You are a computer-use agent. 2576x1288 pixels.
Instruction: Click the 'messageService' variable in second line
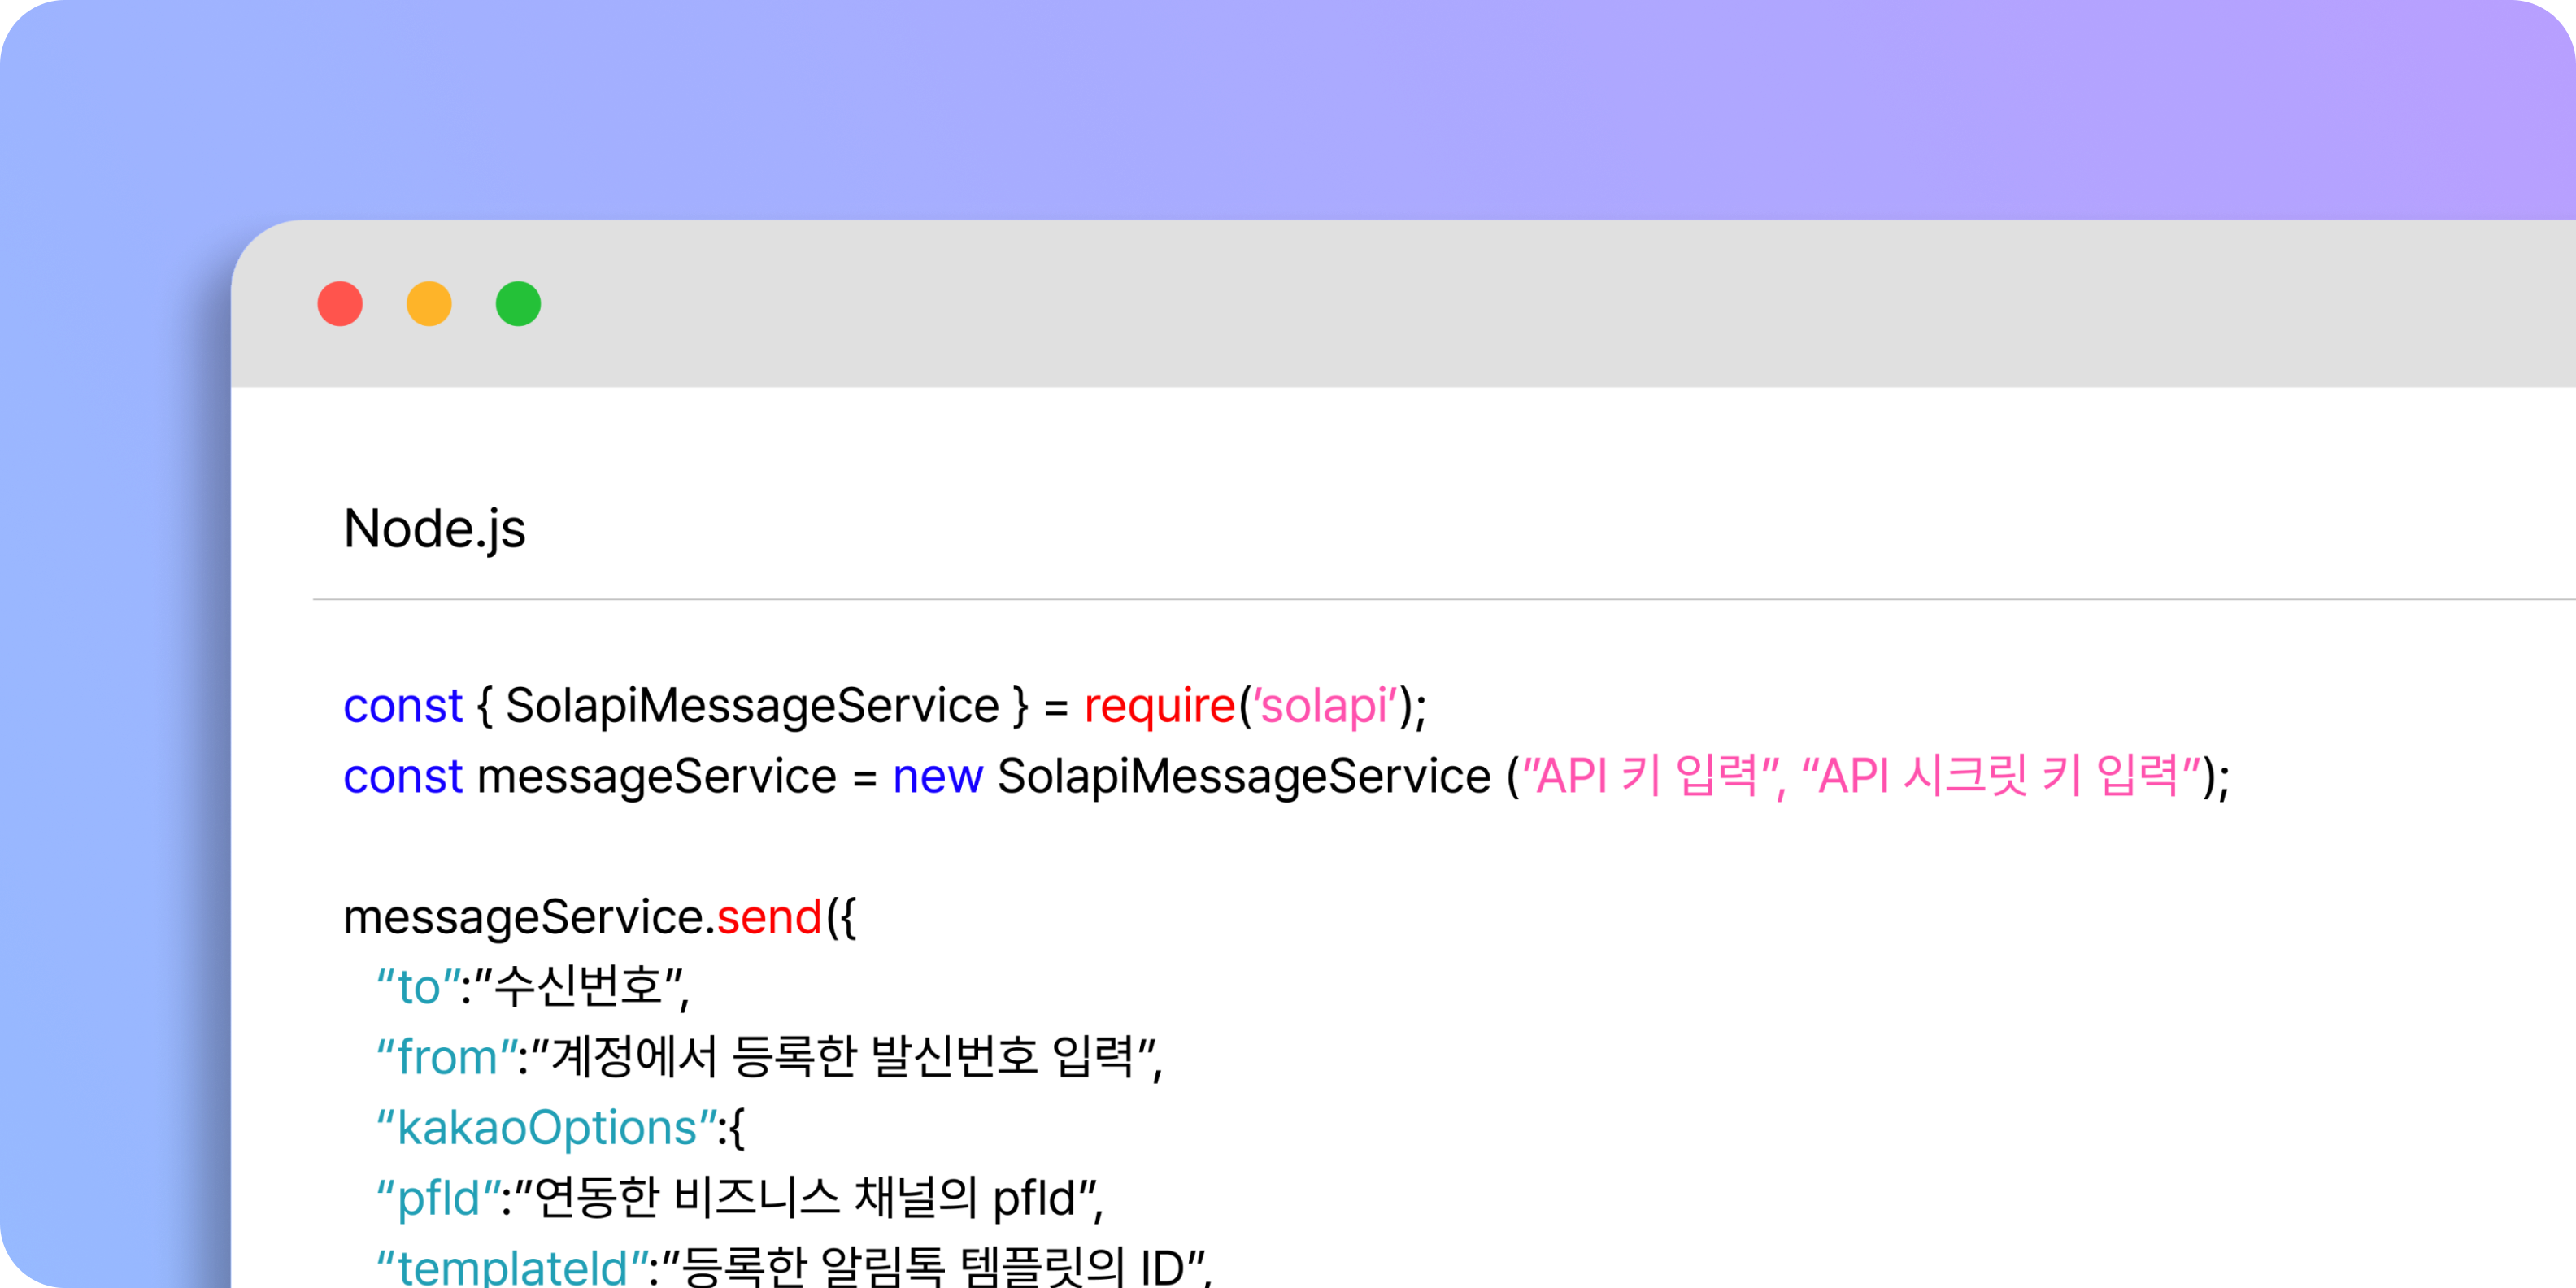pyautogui.click(x=656, y=776)
